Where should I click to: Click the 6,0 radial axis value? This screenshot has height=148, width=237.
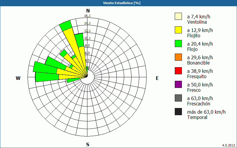point(87,53)
